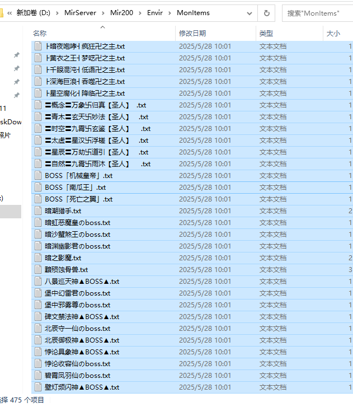Click the file icon of 千眼混沌 低语卍之主.txt
Screen dimensions: 353x407
pos(38,69)
